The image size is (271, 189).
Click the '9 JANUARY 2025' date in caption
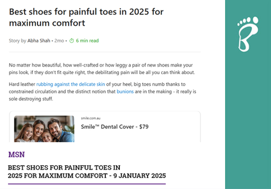[x=139, y=176]
